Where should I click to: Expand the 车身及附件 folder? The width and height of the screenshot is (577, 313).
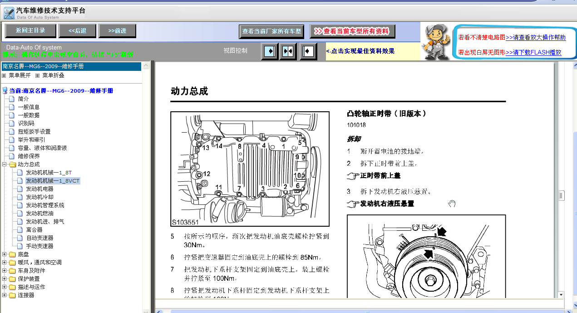click(x=4, y=271)
